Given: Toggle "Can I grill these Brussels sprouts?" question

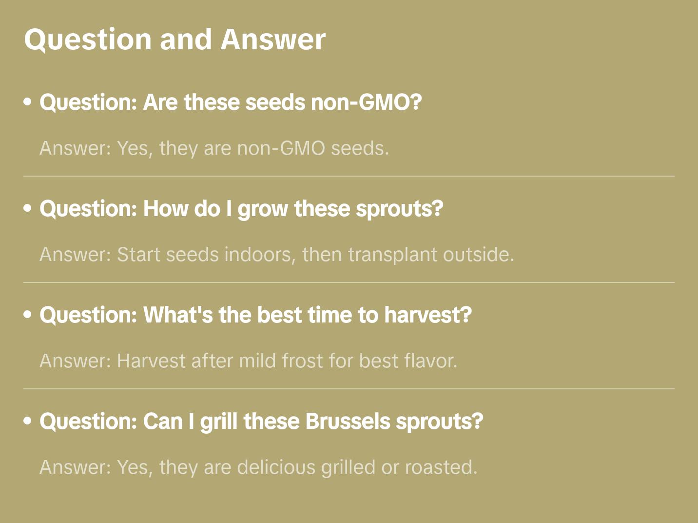Looking at the screenshot, I should [x=261, y=422].
